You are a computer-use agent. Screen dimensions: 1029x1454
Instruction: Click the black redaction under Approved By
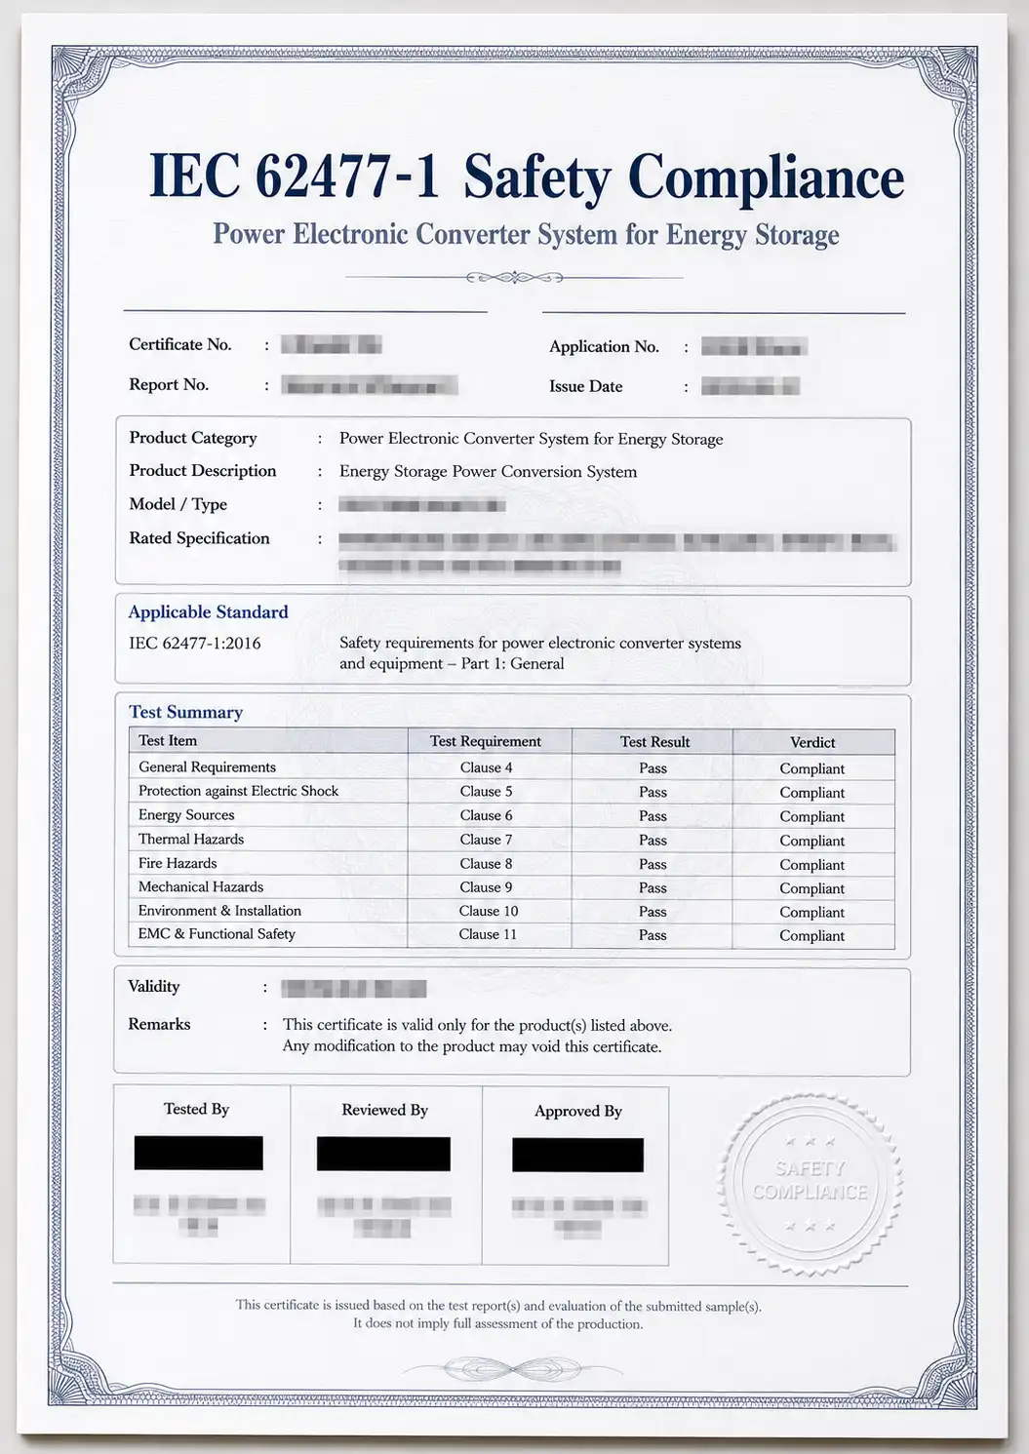pyautogui.click(x=577, y=1155)
